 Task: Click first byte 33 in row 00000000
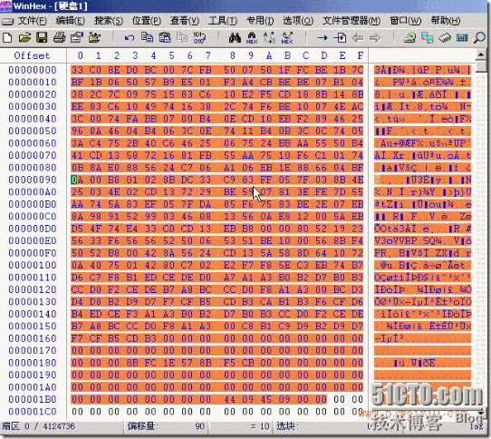click(x=77, y=70)
